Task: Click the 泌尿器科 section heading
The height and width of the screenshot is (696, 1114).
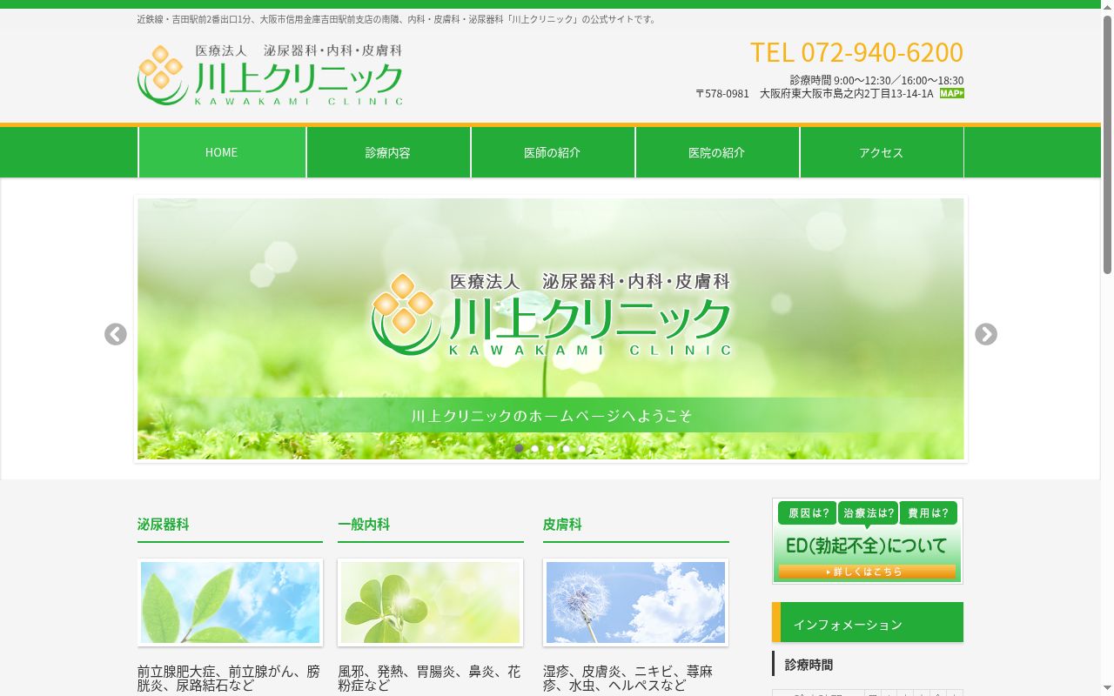Action: coord(163,525)
